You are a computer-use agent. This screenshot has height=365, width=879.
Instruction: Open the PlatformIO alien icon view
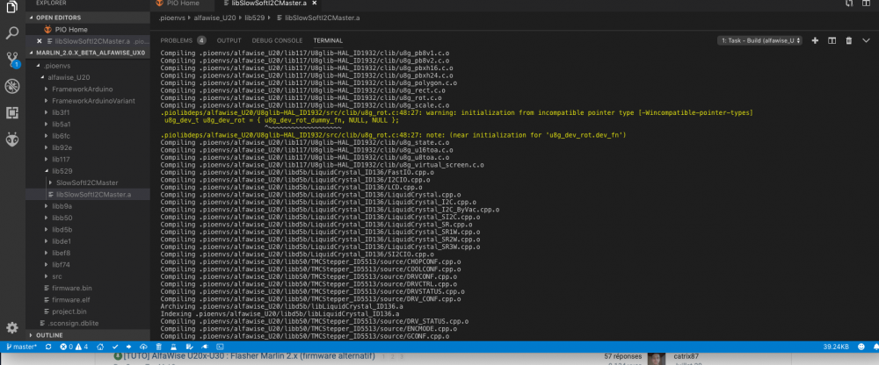tap(11, 140)
